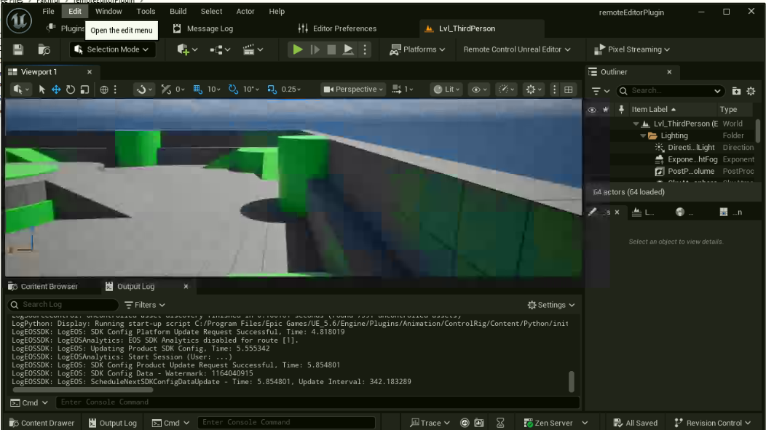This screenshot has height=430, width=766.
Task: Select the Translate (move) tool in the viewport
Action: tap(56, 89)
